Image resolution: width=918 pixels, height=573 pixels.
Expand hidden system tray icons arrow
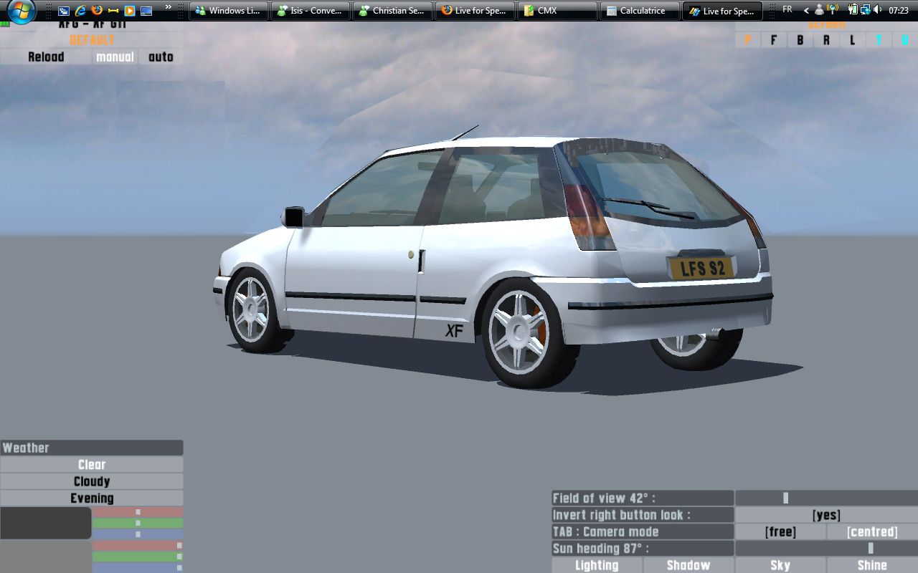pos(806,11)
